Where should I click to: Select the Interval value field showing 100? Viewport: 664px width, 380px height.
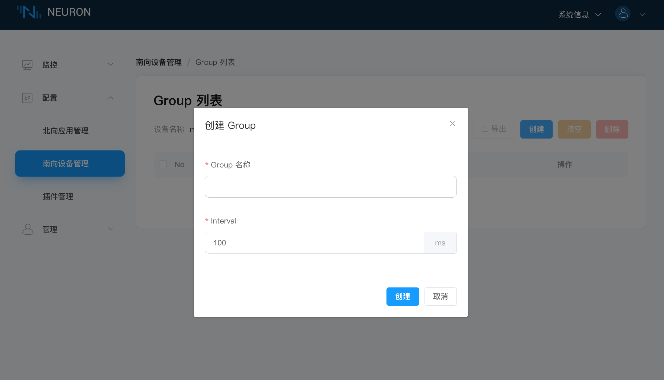click(314, 243)
